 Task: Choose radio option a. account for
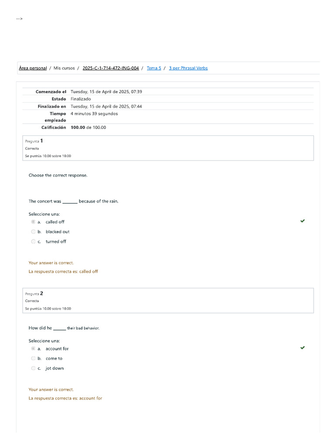pyautogui.click(x=33, y=349)
